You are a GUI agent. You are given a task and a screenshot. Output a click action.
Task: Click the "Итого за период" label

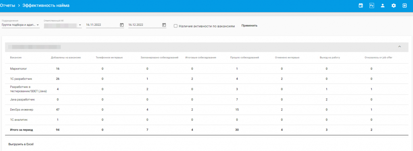click(21, 130)
